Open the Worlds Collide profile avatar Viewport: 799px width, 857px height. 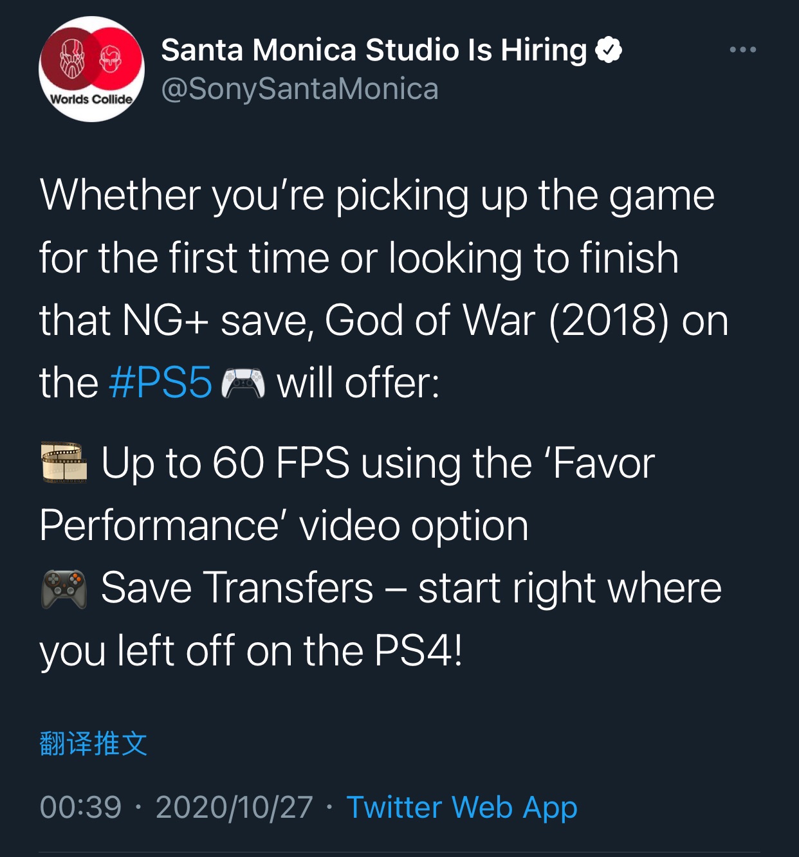tap(91, 69)
